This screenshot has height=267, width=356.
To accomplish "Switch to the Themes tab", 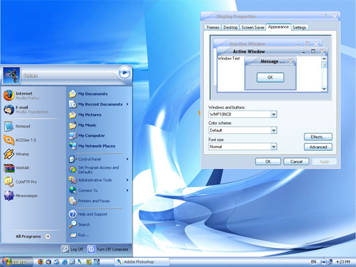I will [213, 27].
